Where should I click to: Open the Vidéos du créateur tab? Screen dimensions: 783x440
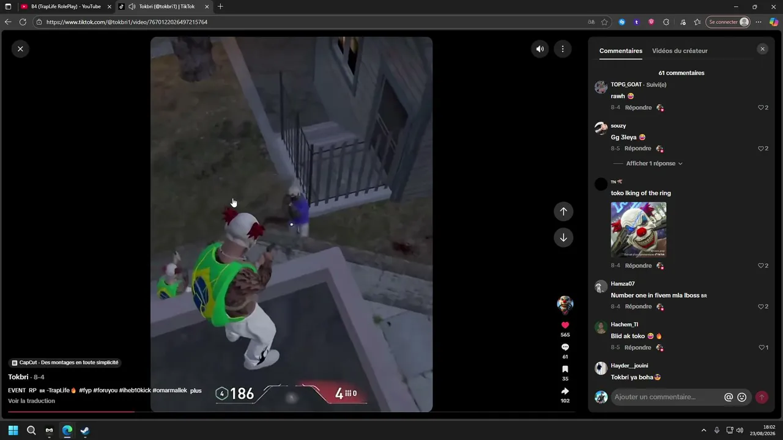point(680,51)
